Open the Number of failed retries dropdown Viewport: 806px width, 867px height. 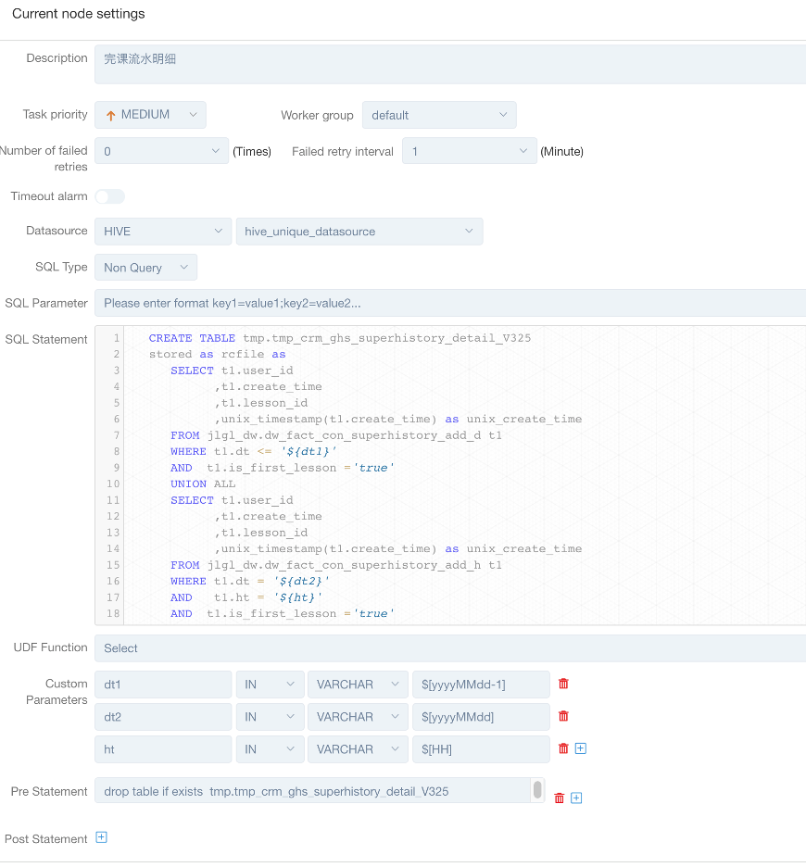[x=161, y=151]
